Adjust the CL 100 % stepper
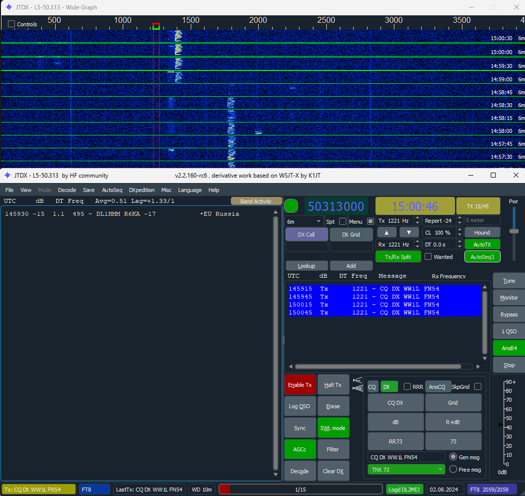Viewport: 525px width, 496px height. 459,233
